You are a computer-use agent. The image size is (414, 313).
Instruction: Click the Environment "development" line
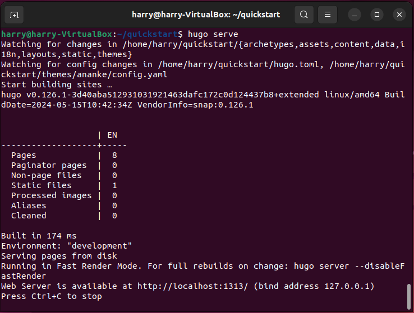(x=66, y=246)
